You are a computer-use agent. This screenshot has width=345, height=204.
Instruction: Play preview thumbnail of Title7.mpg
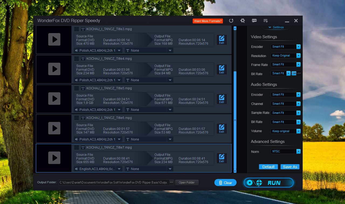click(54, 158)
